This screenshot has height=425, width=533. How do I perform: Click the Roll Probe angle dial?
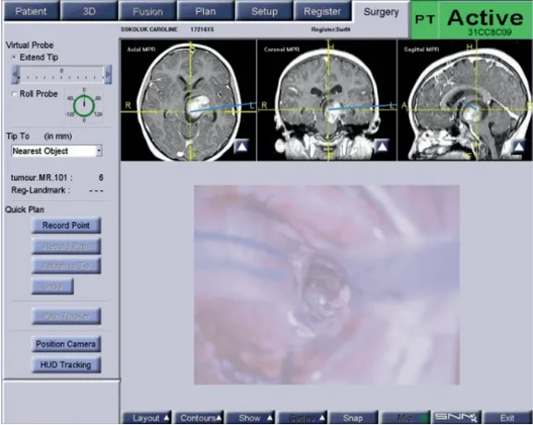pos(84,106)
